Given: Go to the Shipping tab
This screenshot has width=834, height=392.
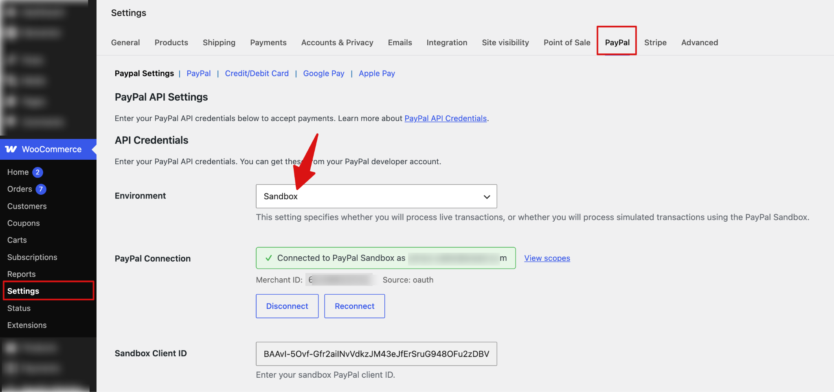Looking at the screenshot, I should coord(219,42).
